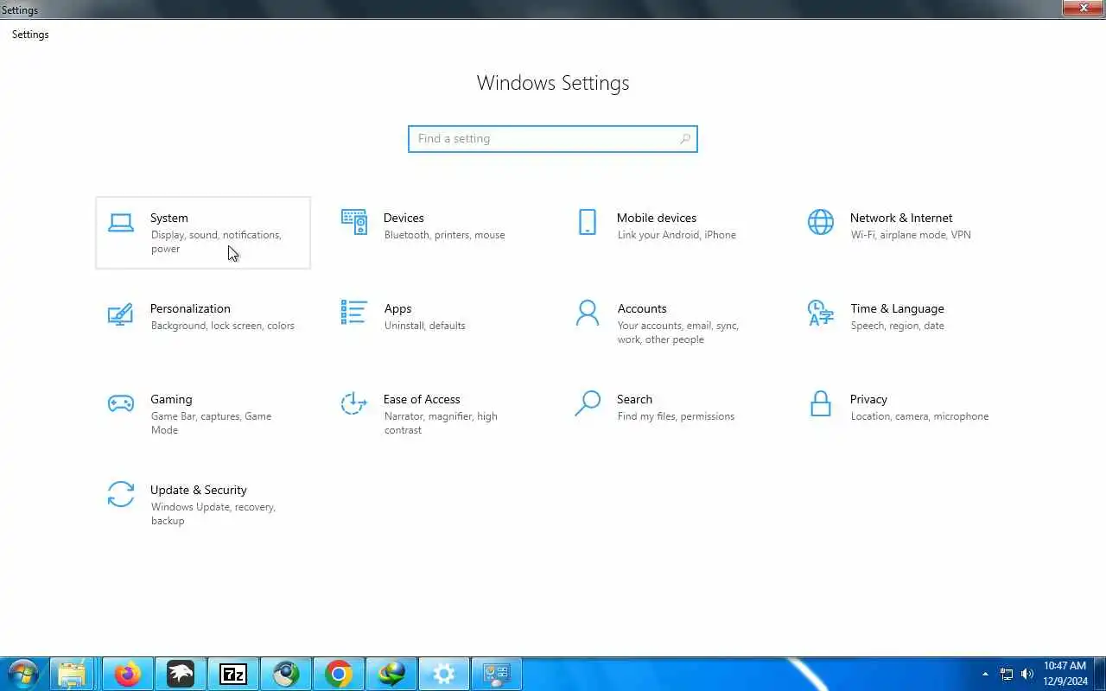Open Gaming settings
The image size is (1106, 691).
pos(203,414)
